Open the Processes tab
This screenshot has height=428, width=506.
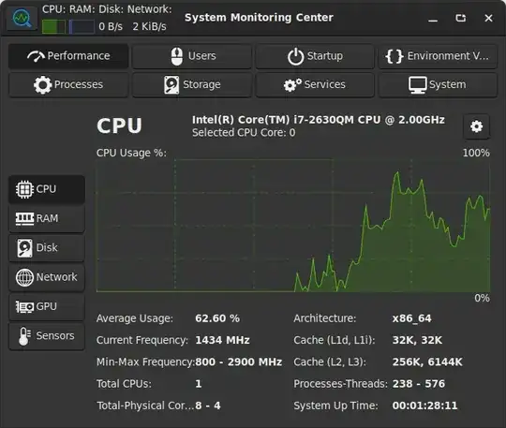pyautogui.click(x=68, y=85)
